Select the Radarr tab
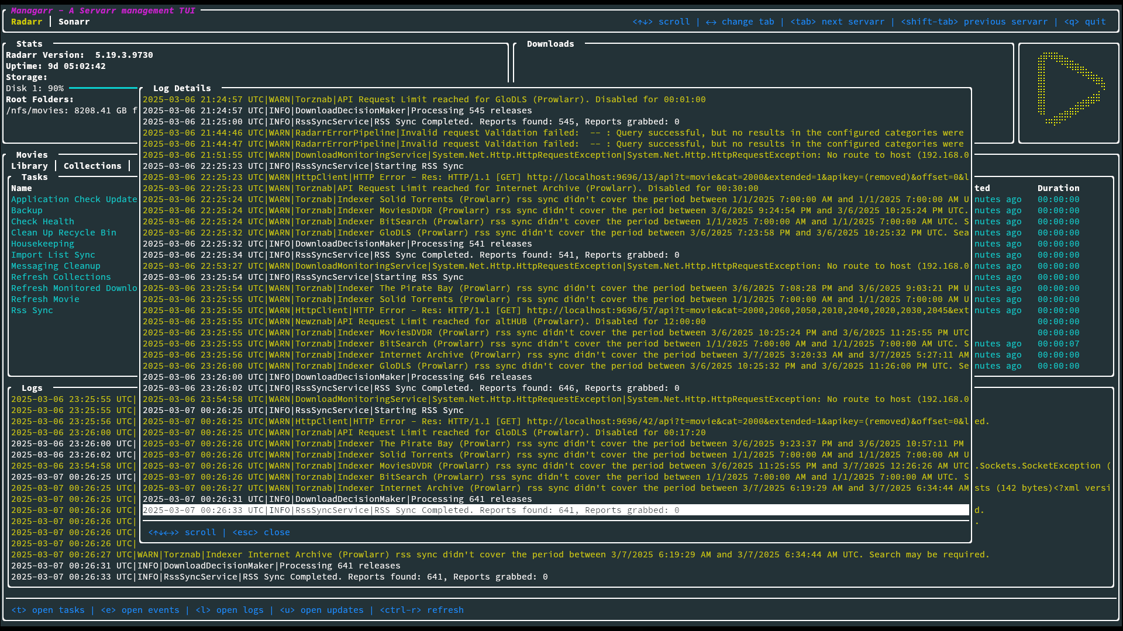This screenshot has width=1123, height=631. tap(26, 22)
